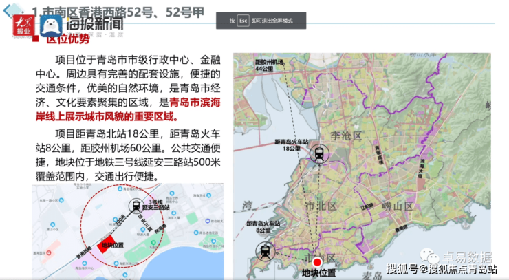Click the 市南区 district label
The width and height of the screenshot is (509, 280).
pyautogui.click(x=319, y=258)
